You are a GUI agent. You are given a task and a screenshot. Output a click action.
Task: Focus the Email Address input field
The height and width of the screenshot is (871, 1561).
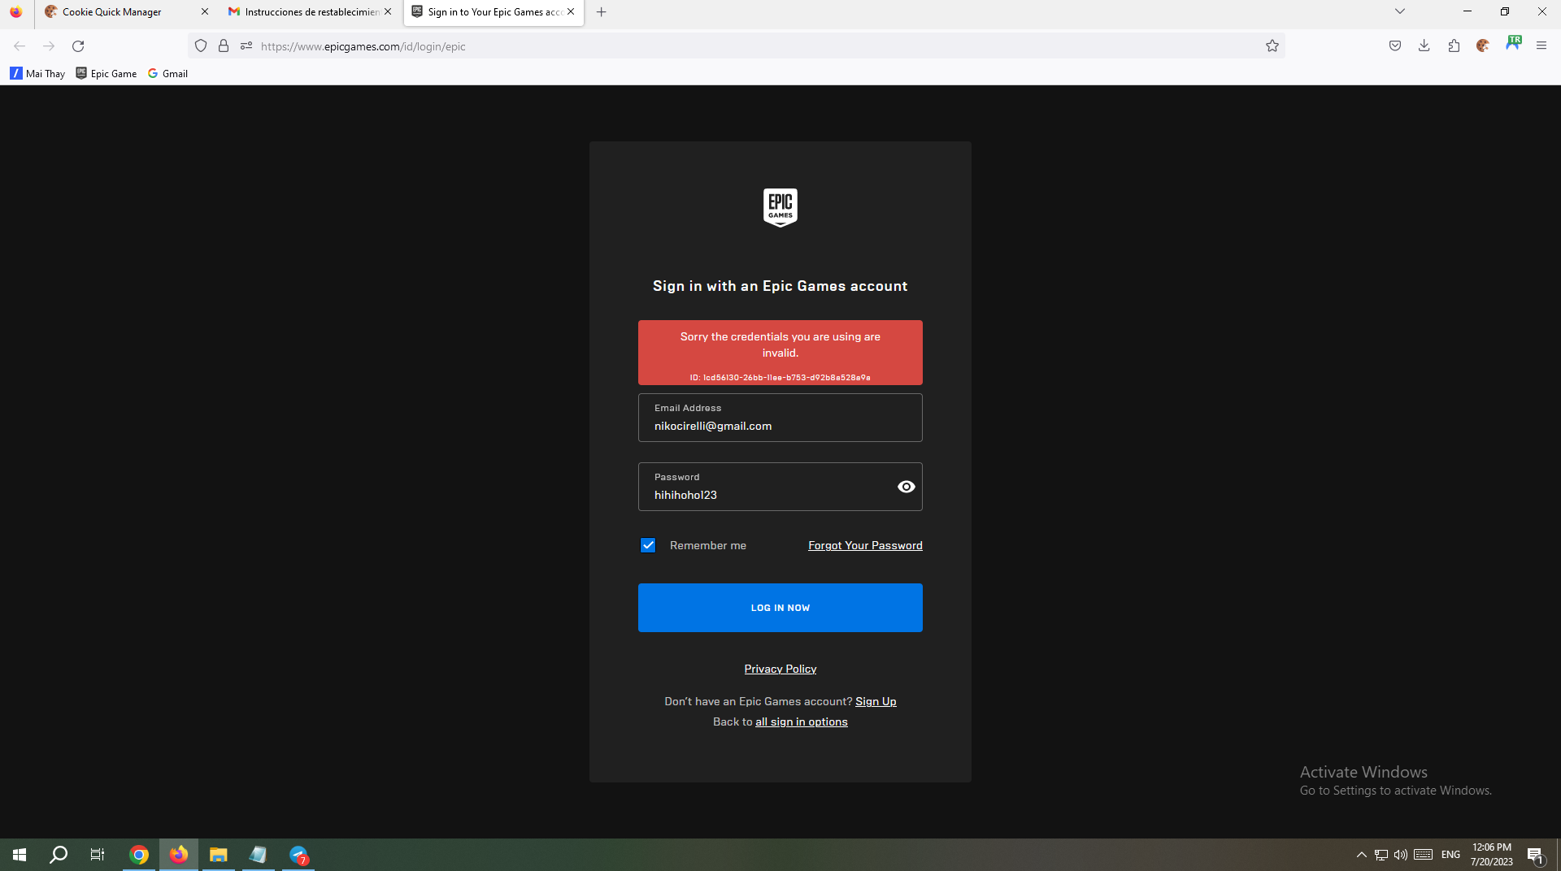(x=780, y=418)
